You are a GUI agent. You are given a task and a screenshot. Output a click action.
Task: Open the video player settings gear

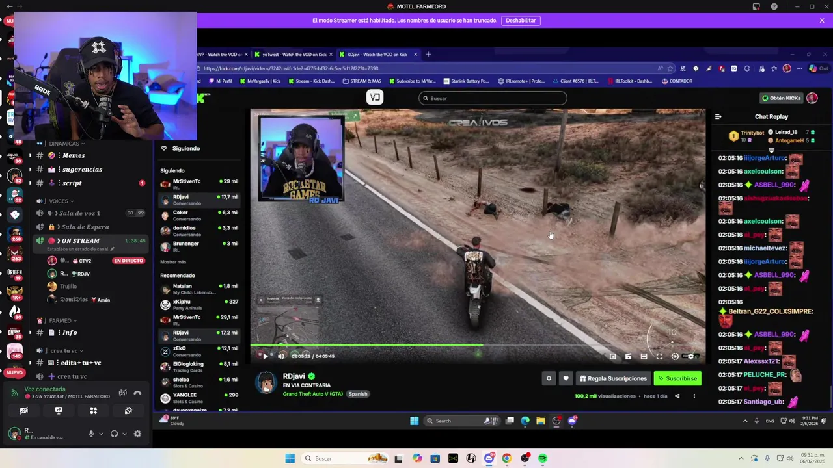pos(690,356)
